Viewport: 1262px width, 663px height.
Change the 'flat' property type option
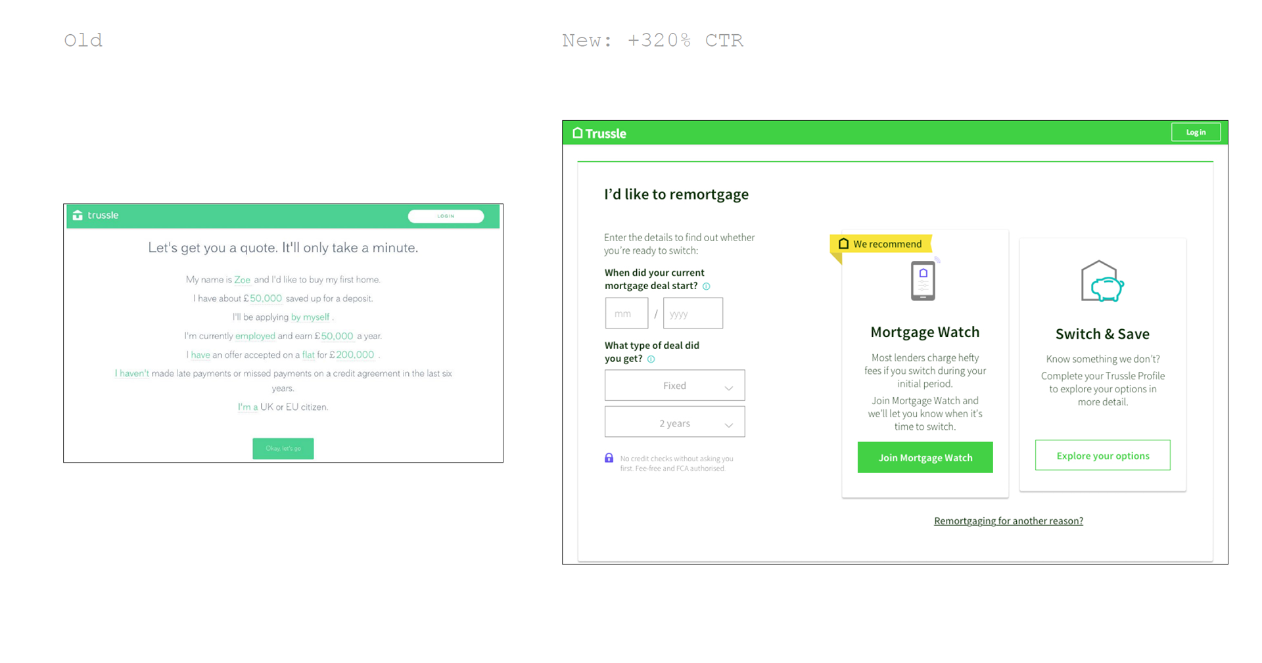click(x=308, y=355)
